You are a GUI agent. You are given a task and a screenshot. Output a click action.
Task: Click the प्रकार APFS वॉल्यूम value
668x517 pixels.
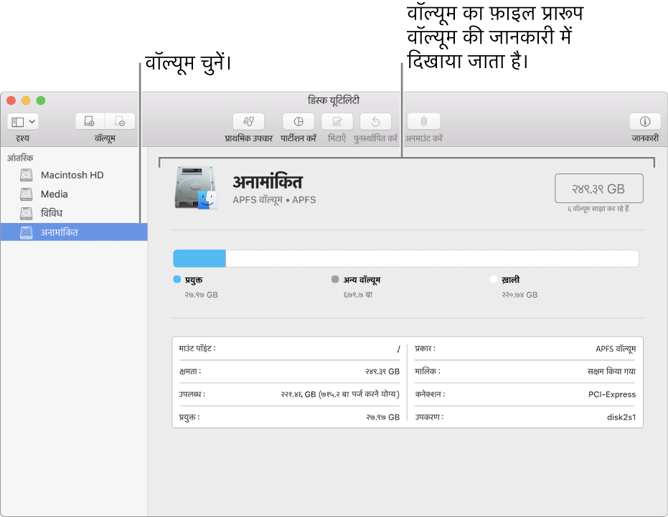(x=616, y=348)
